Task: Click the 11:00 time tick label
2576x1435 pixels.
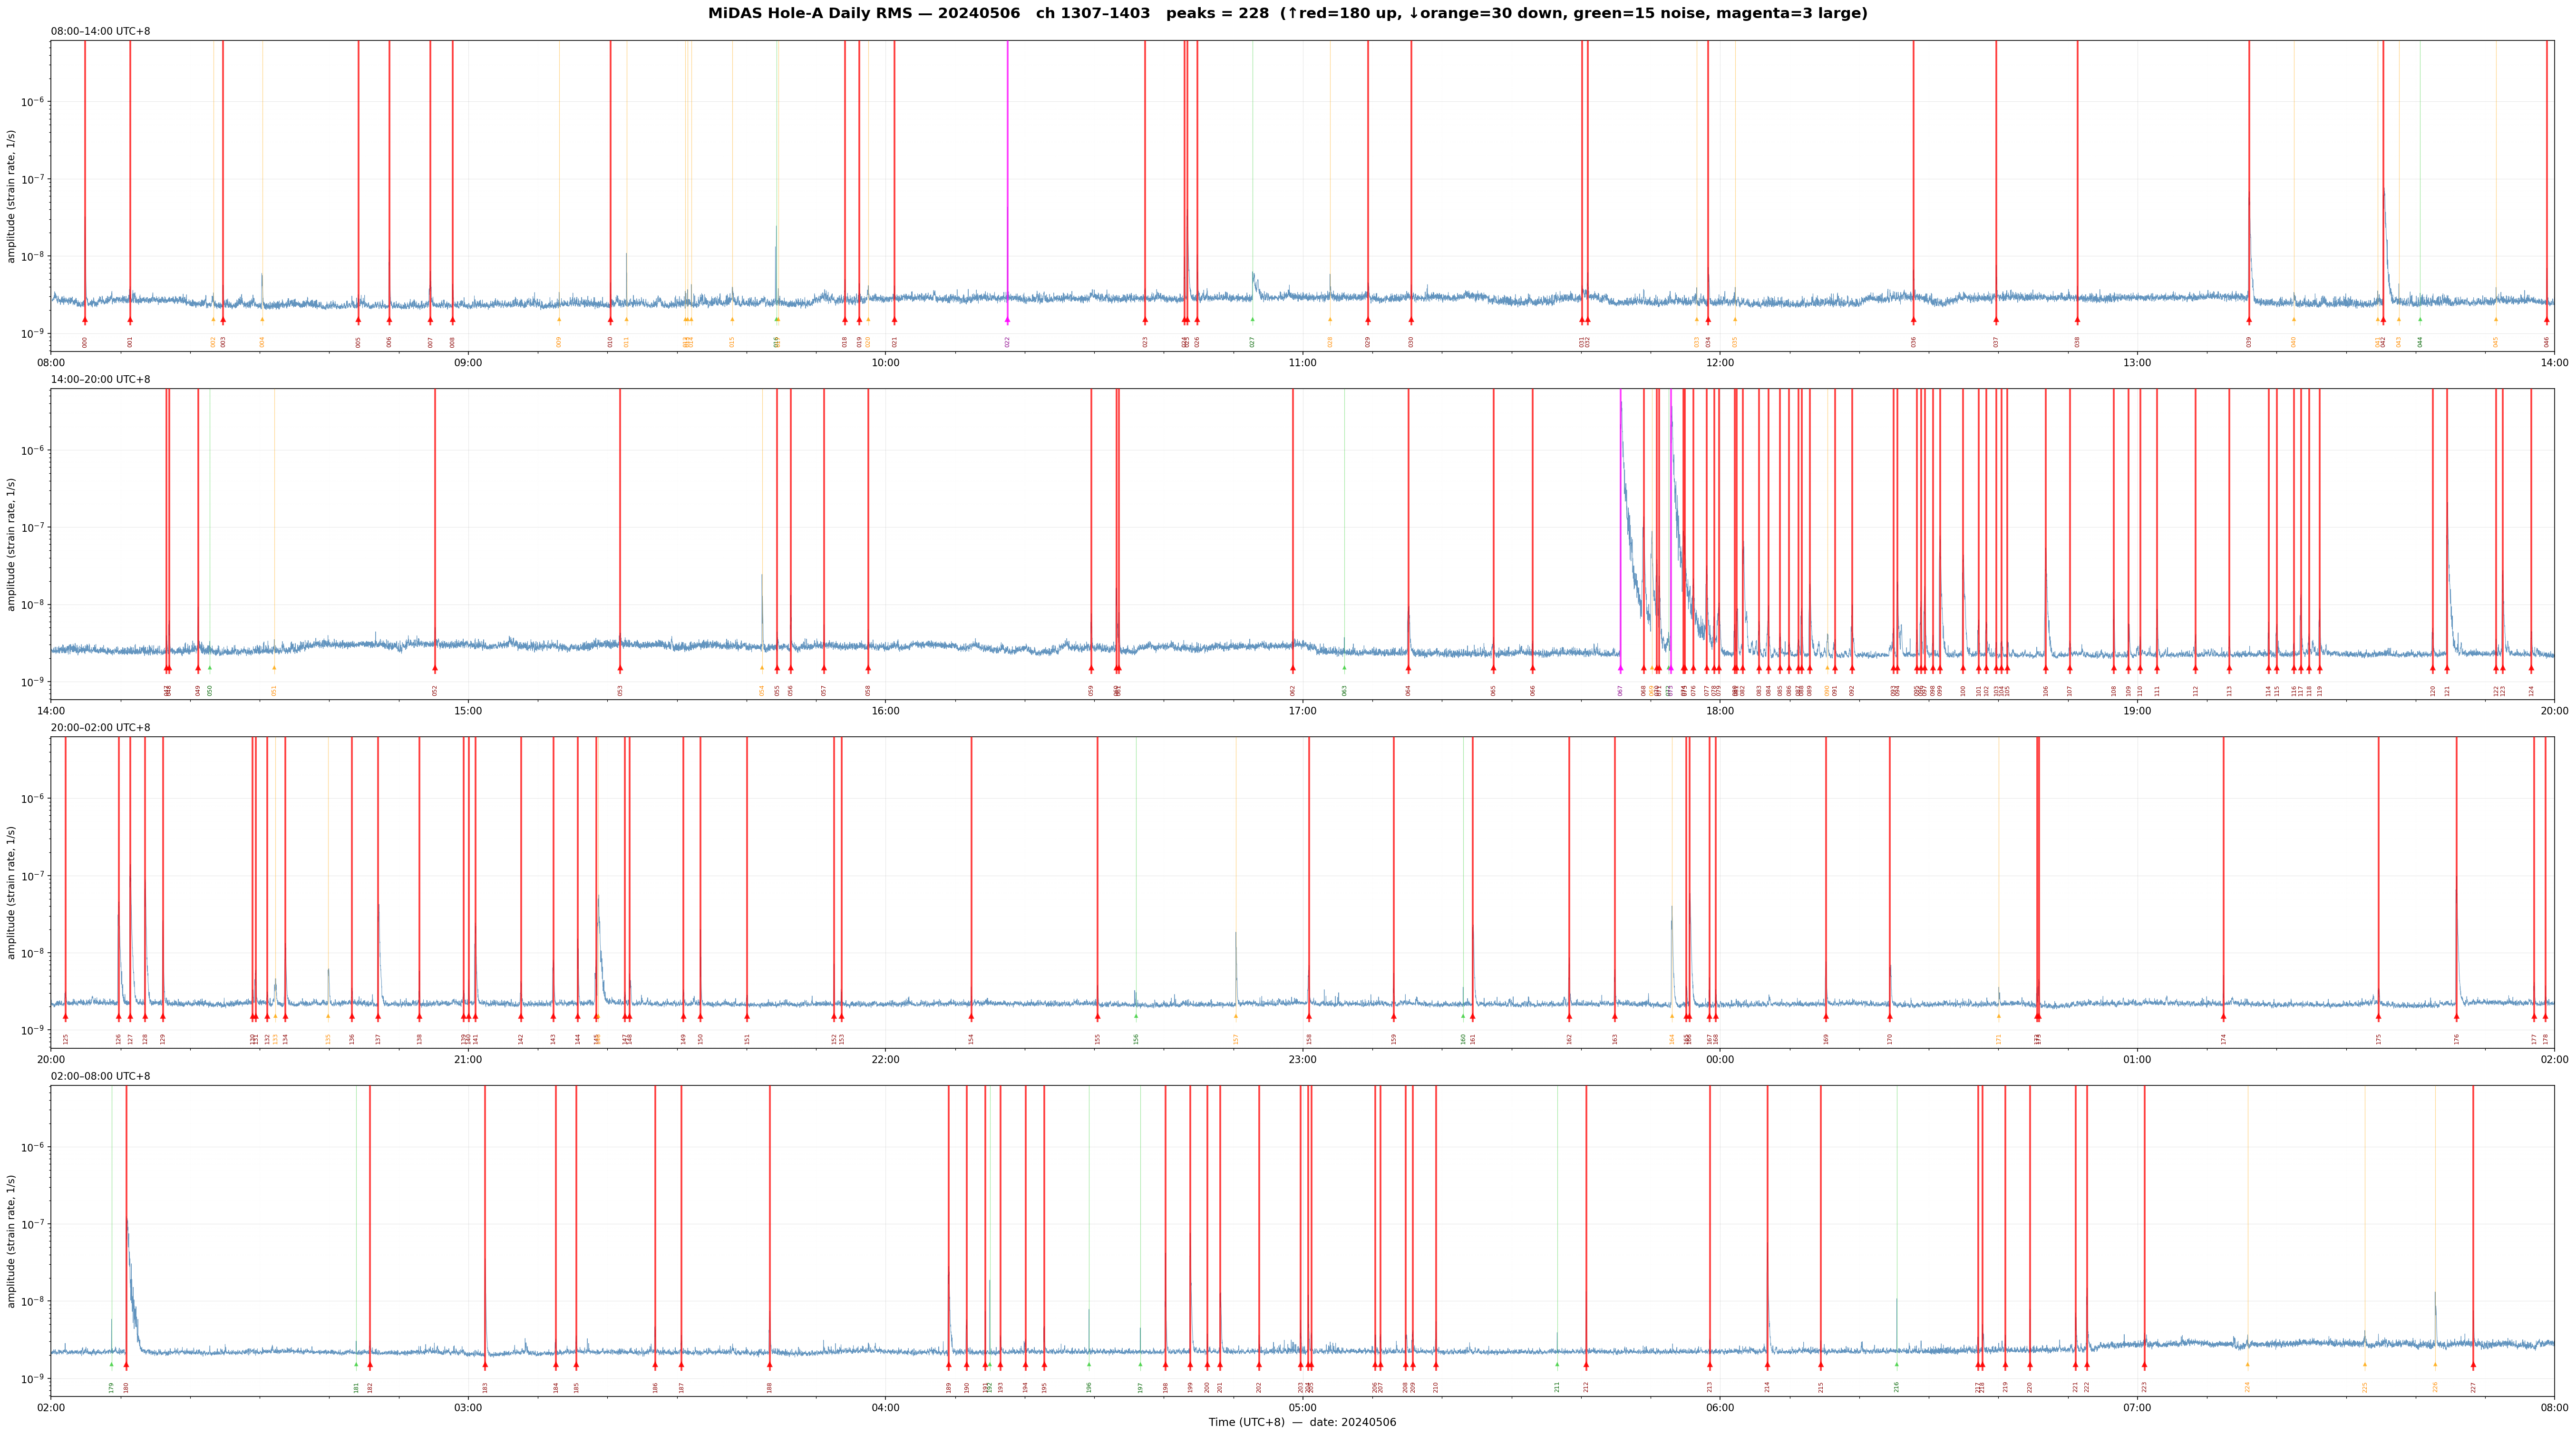Action: pos(1302,363)
